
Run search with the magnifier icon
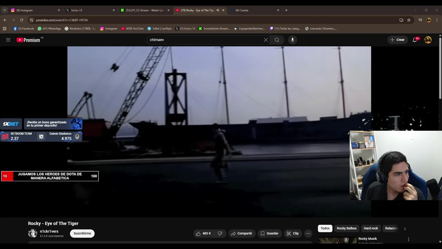click(x=277, y=40)
